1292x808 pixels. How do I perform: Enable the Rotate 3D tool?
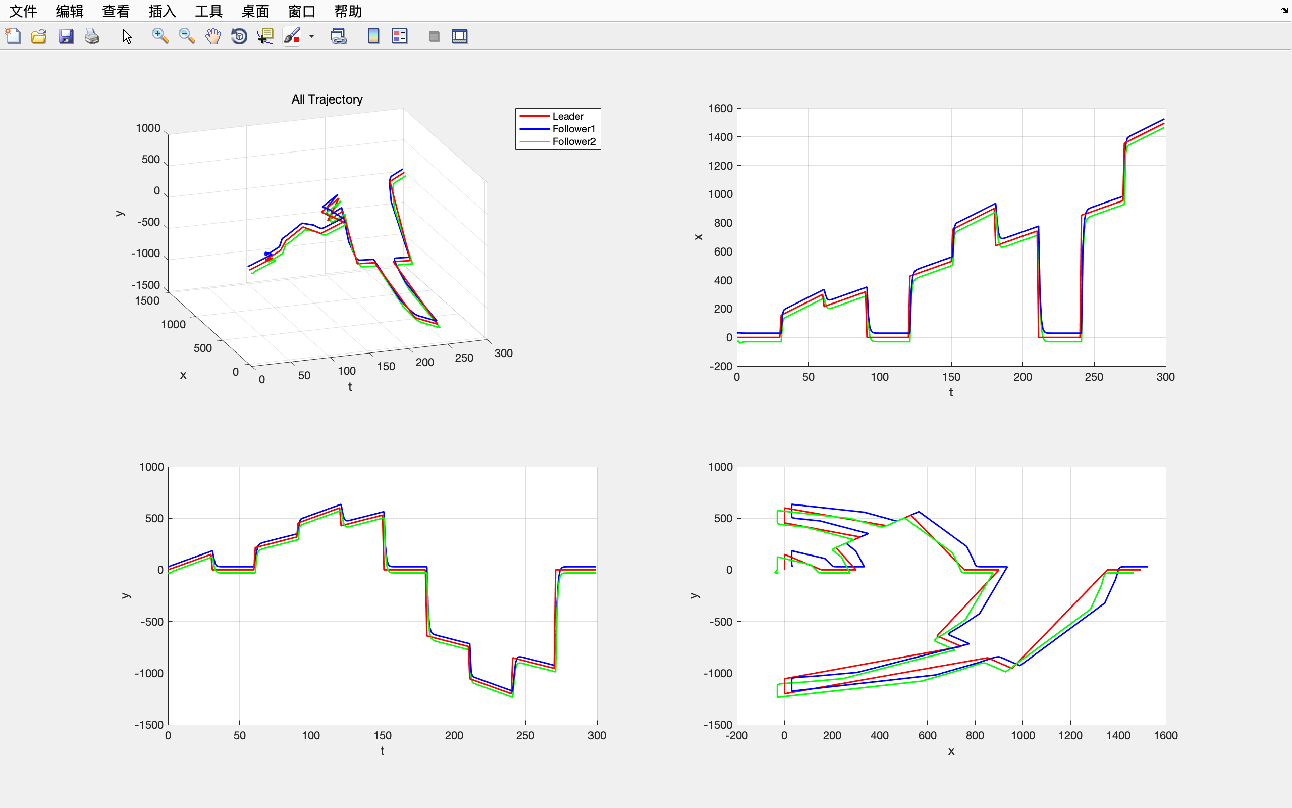pyautogui.click(x=239, y=36)
